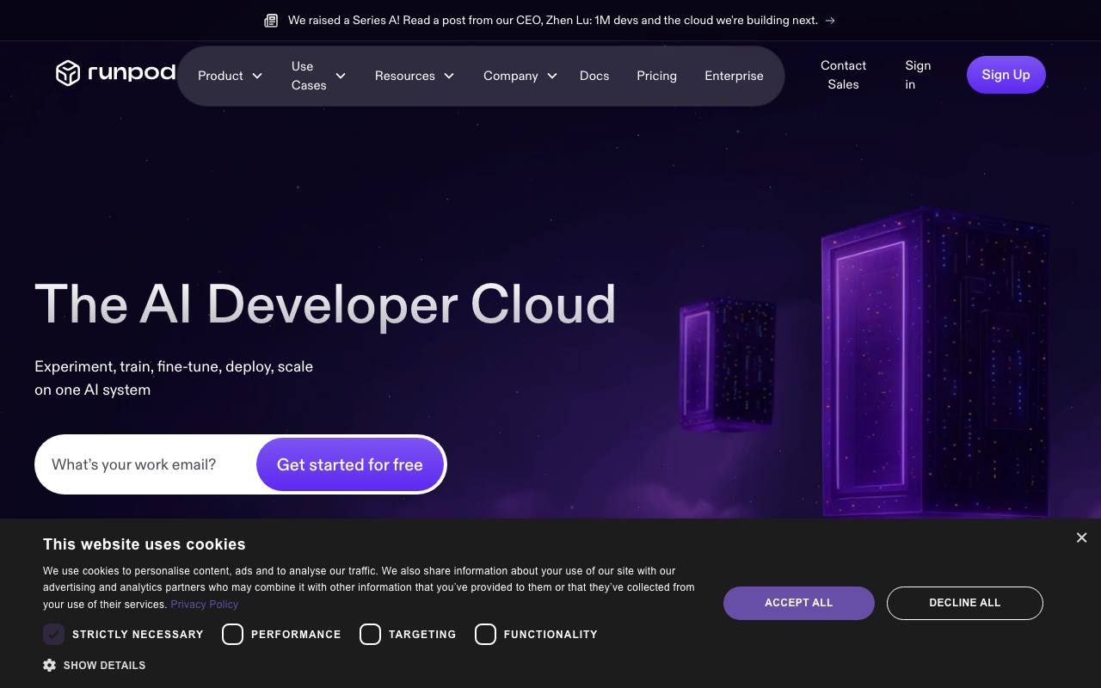Open the Show Details gear icon

click(50, 665)
